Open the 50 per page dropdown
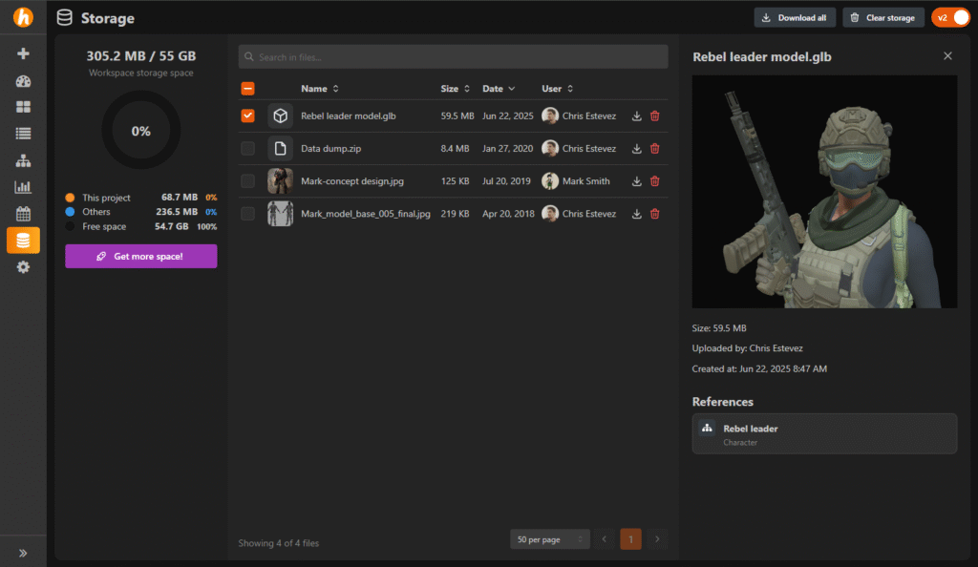 pos(549,539)
